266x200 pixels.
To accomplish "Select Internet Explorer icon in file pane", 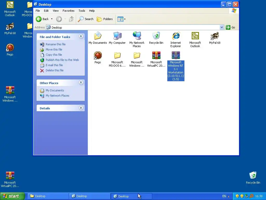I will click(x=176, y=36).
